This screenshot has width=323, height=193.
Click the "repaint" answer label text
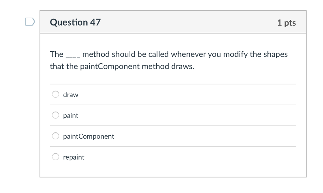tap(73, 157)
